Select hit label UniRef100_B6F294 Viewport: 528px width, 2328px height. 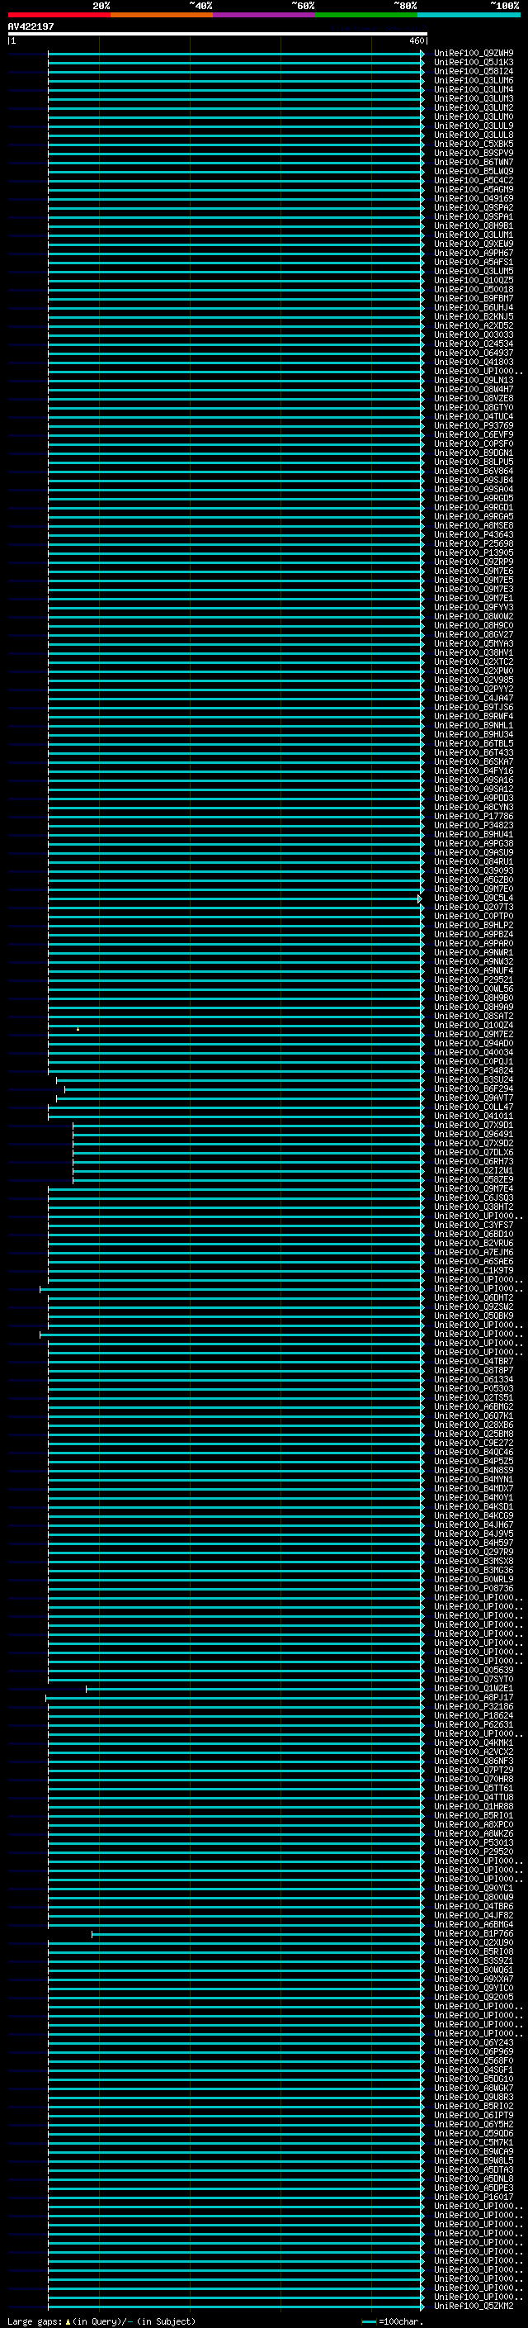pos(474,1089)
